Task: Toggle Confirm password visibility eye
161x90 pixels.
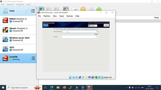Action: click(97, 37)
